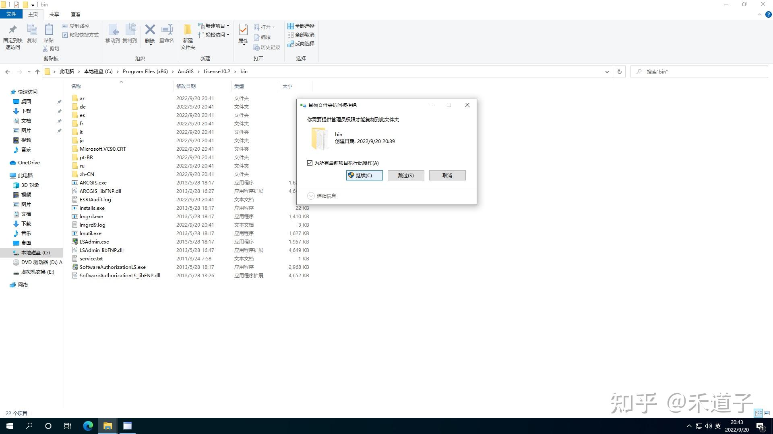Toggle Select All (全部选择) option
The image size is (773, 434).
pyautogui.click(x=301, y=26)
